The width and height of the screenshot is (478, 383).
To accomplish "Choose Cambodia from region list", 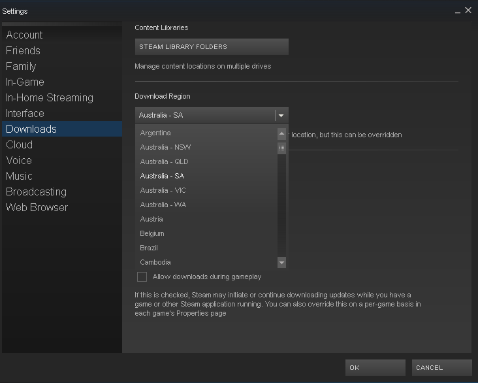I will coord(206,262).
